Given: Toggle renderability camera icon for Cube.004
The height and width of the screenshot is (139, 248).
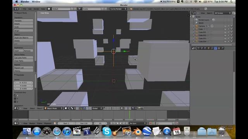Looking at the screenshot, I should coord(231,41).
